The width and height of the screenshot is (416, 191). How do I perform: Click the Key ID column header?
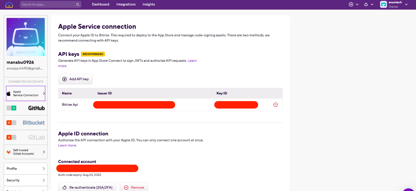pos(222,93)
